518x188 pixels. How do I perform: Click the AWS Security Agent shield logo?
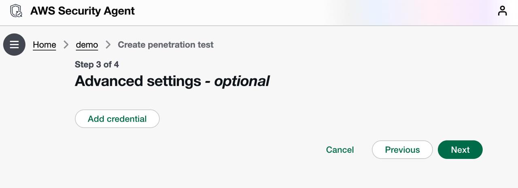point(16,11)
